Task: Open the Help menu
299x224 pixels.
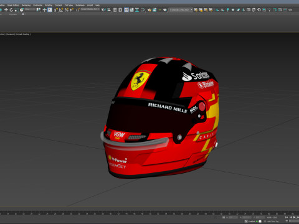Action: point(97,5)
